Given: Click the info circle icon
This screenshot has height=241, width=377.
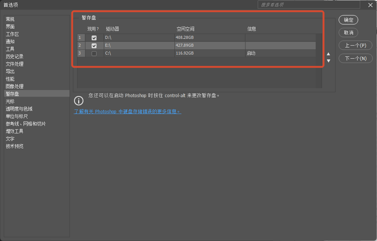Looking at the screenshot, I should click(79, 101).
